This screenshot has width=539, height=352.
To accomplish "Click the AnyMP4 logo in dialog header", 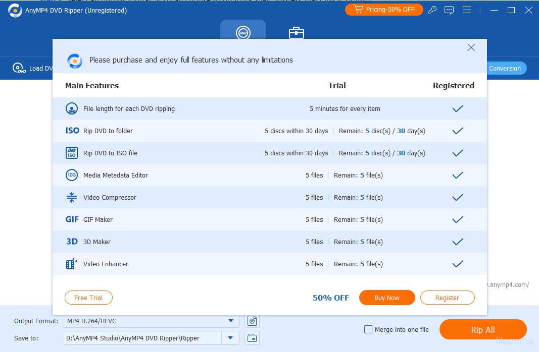I will (75, 61).
